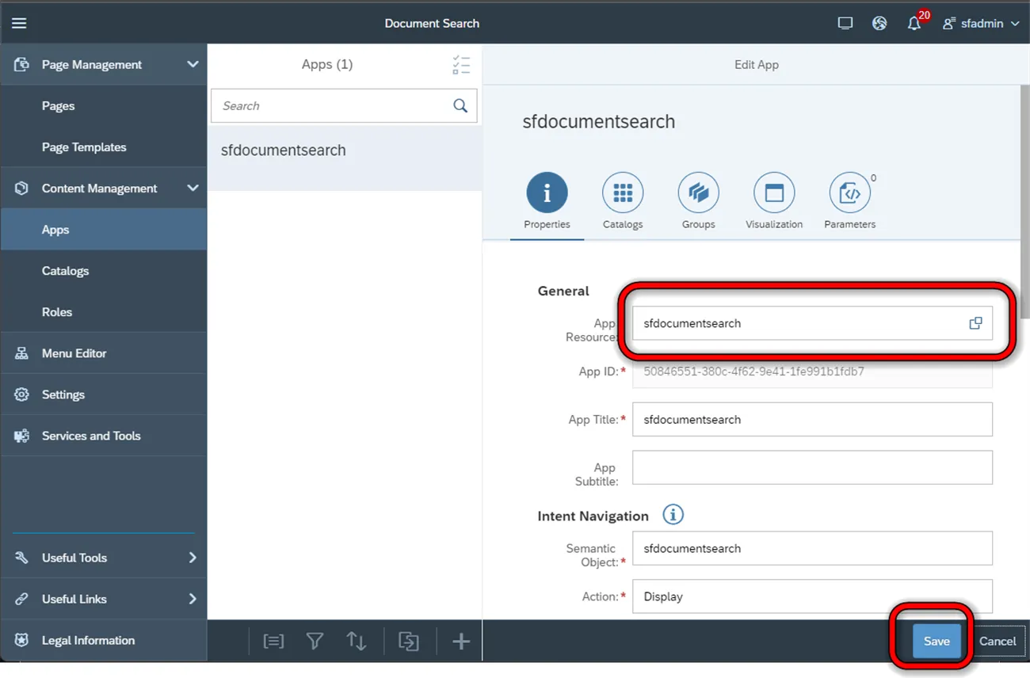Click the App Subtitle input field
The width and height of the screenshot is (1030, 678).
point(812,467)
